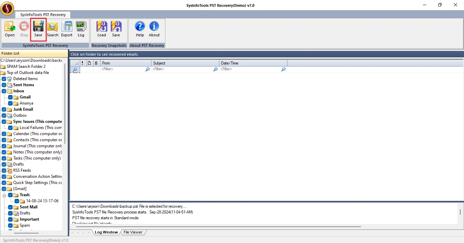The height and width of the screenshot is (243, 464).
Task: Select the Notes folder label
Action: (38, 152)
